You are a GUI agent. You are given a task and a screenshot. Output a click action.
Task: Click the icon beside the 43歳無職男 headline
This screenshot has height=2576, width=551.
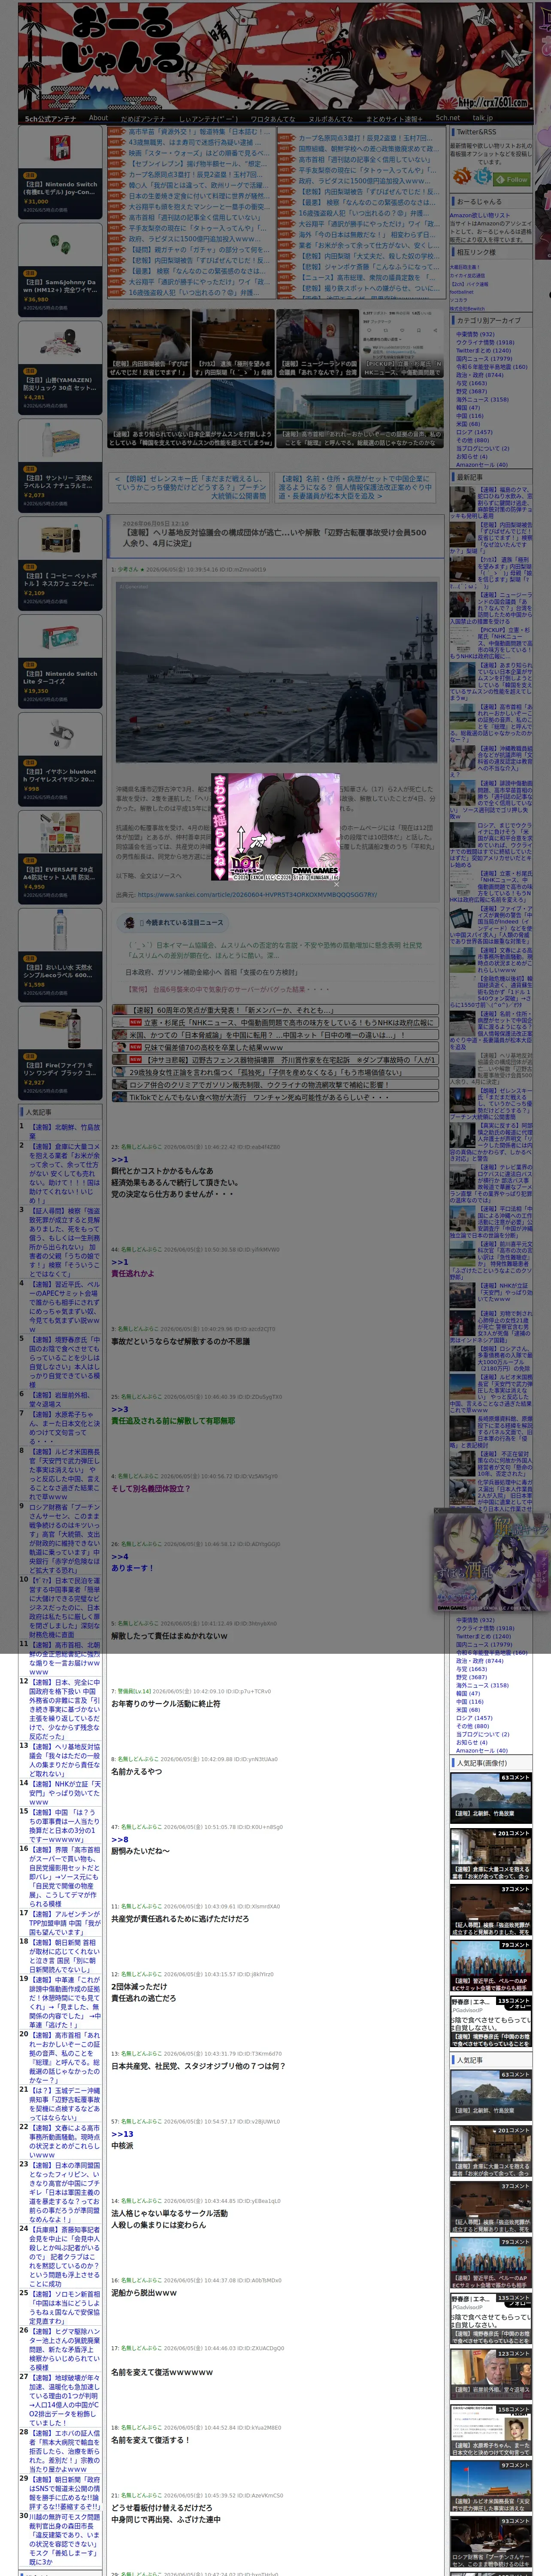pos(117,142)
